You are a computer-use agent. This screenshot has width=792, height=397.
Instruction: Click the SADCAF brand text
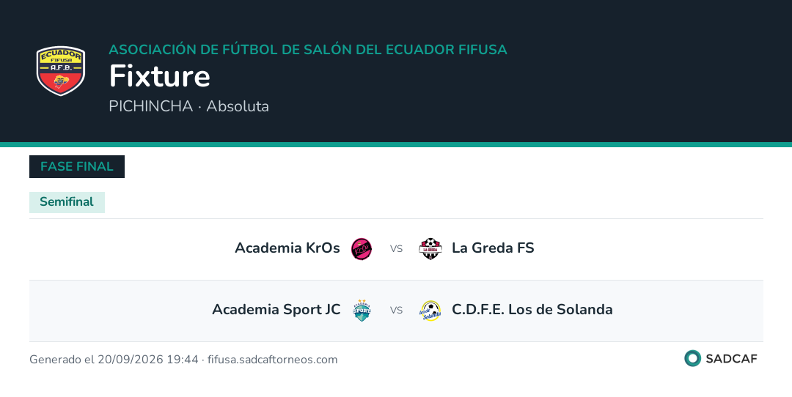tap(731, 359)
